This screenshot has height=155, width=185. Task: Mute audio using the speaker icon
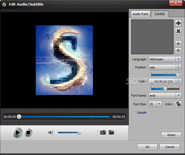pos(51,132)
